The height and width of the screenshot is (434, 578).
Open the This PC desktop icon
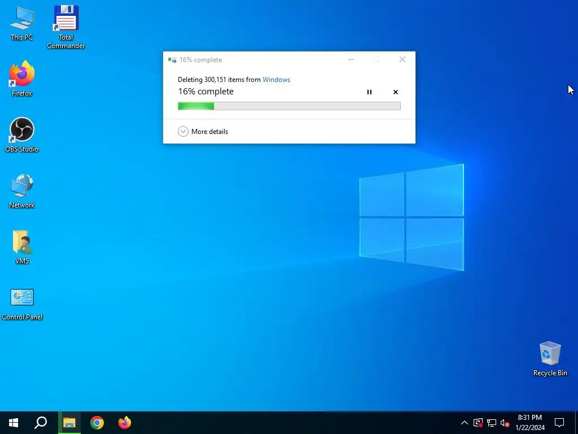tap(22, 23)
